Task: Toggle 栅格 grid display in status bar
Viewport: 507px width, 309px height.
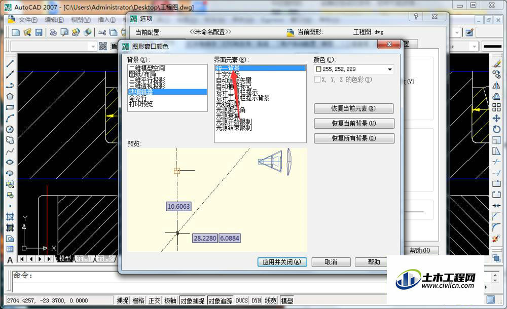Action: [138, 300]
